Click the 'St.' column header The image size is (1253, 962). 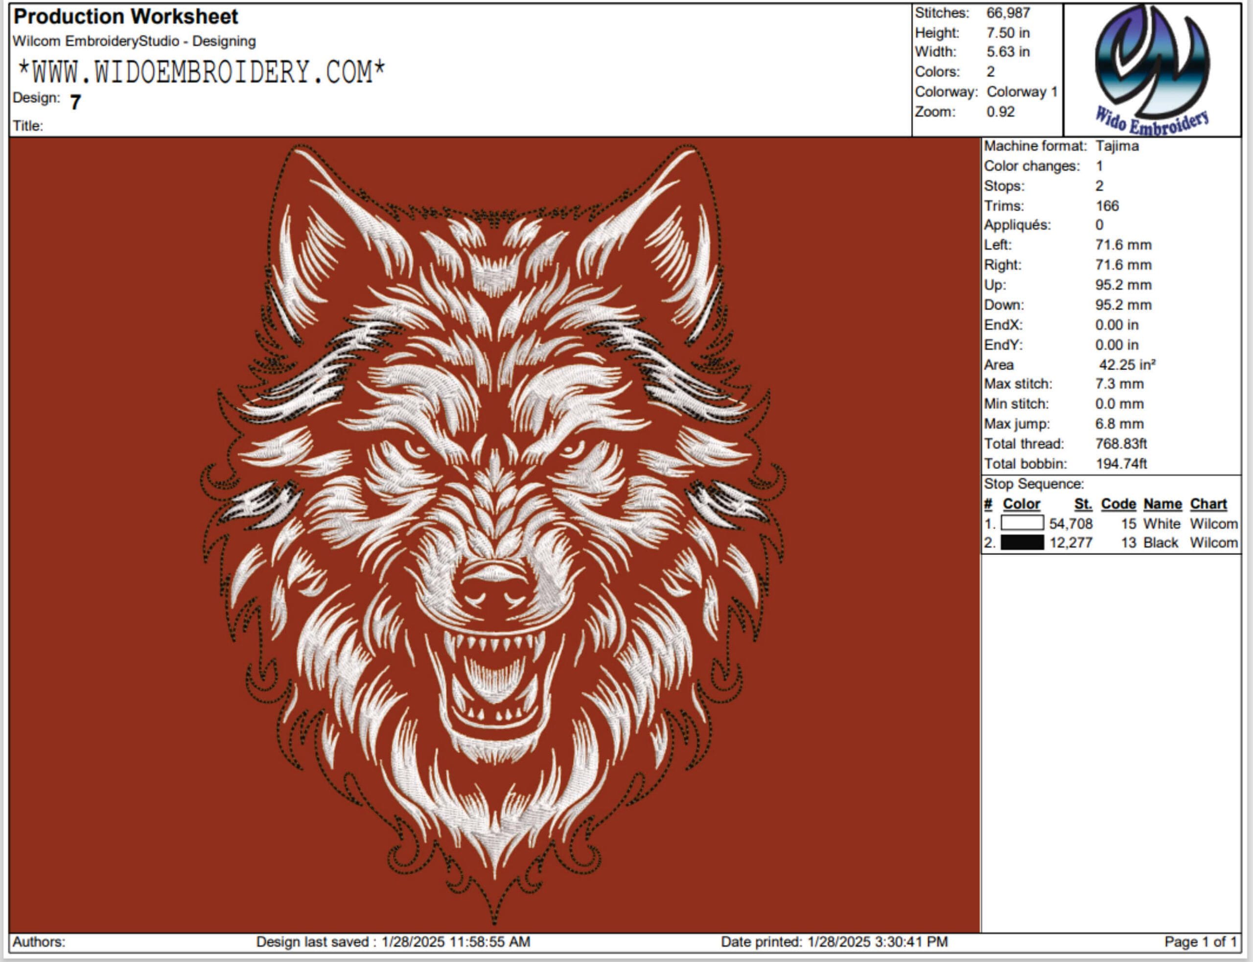coord(1083,504)
